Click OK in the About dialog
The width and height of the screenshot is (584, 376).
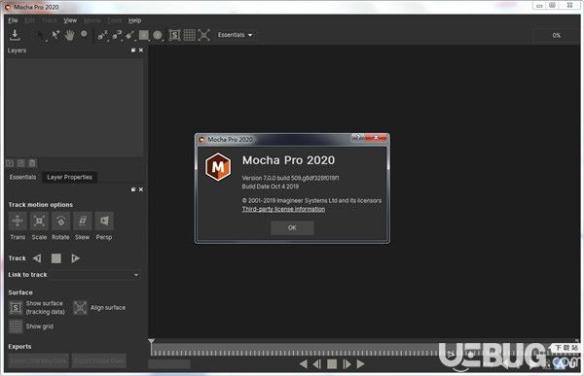point(292,227)
